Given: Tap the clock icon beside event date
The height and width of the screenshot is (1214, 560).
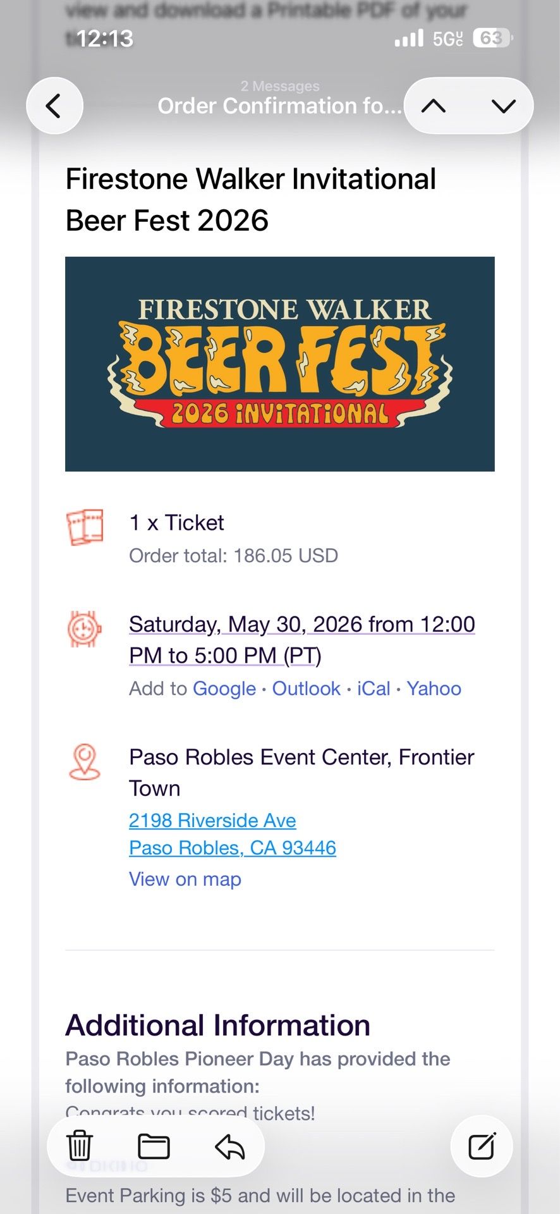Looking at the screenshot, I should pos(85,629).
